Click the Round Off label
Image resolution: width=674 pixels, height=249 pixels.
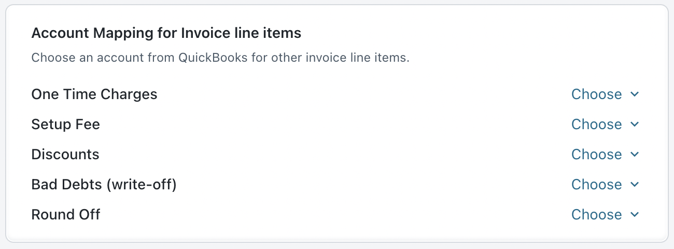click(66, 215)
